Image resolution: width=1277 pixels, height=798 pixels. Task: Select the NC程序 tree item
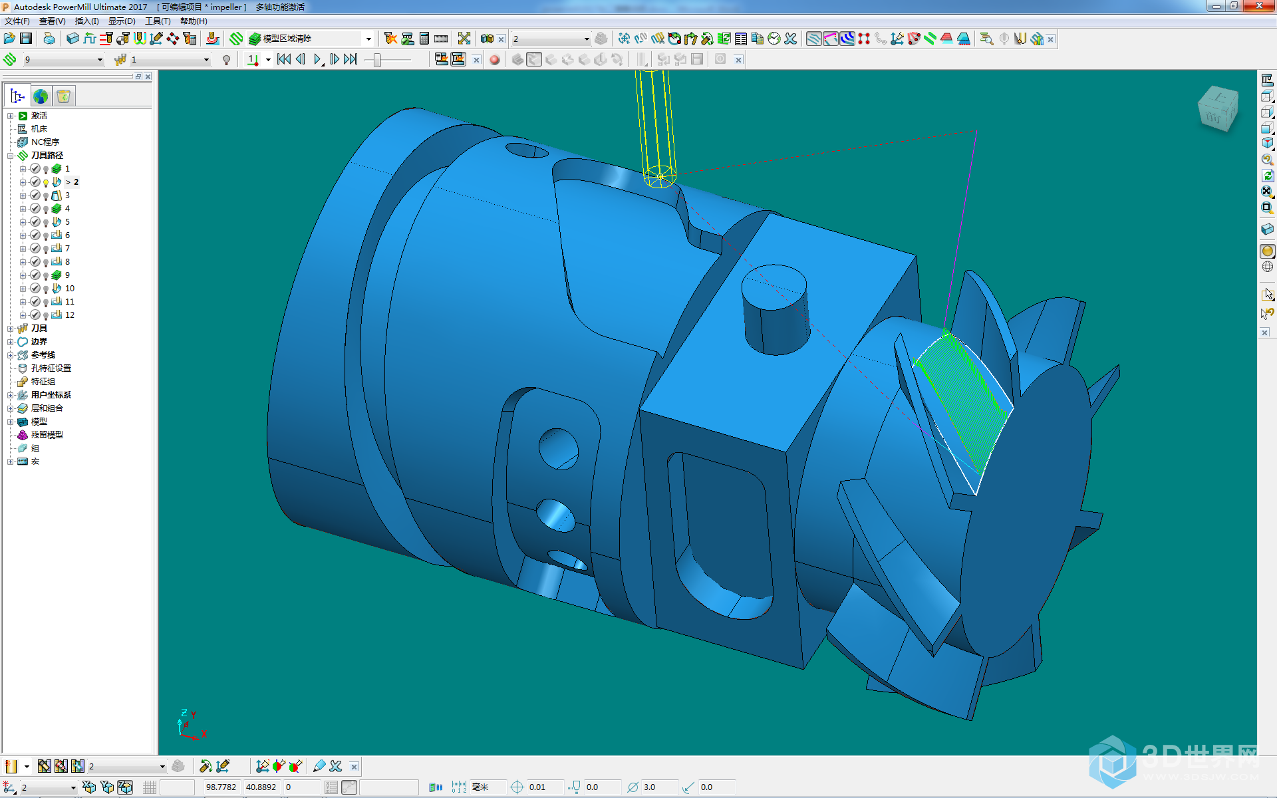point(45,142)
